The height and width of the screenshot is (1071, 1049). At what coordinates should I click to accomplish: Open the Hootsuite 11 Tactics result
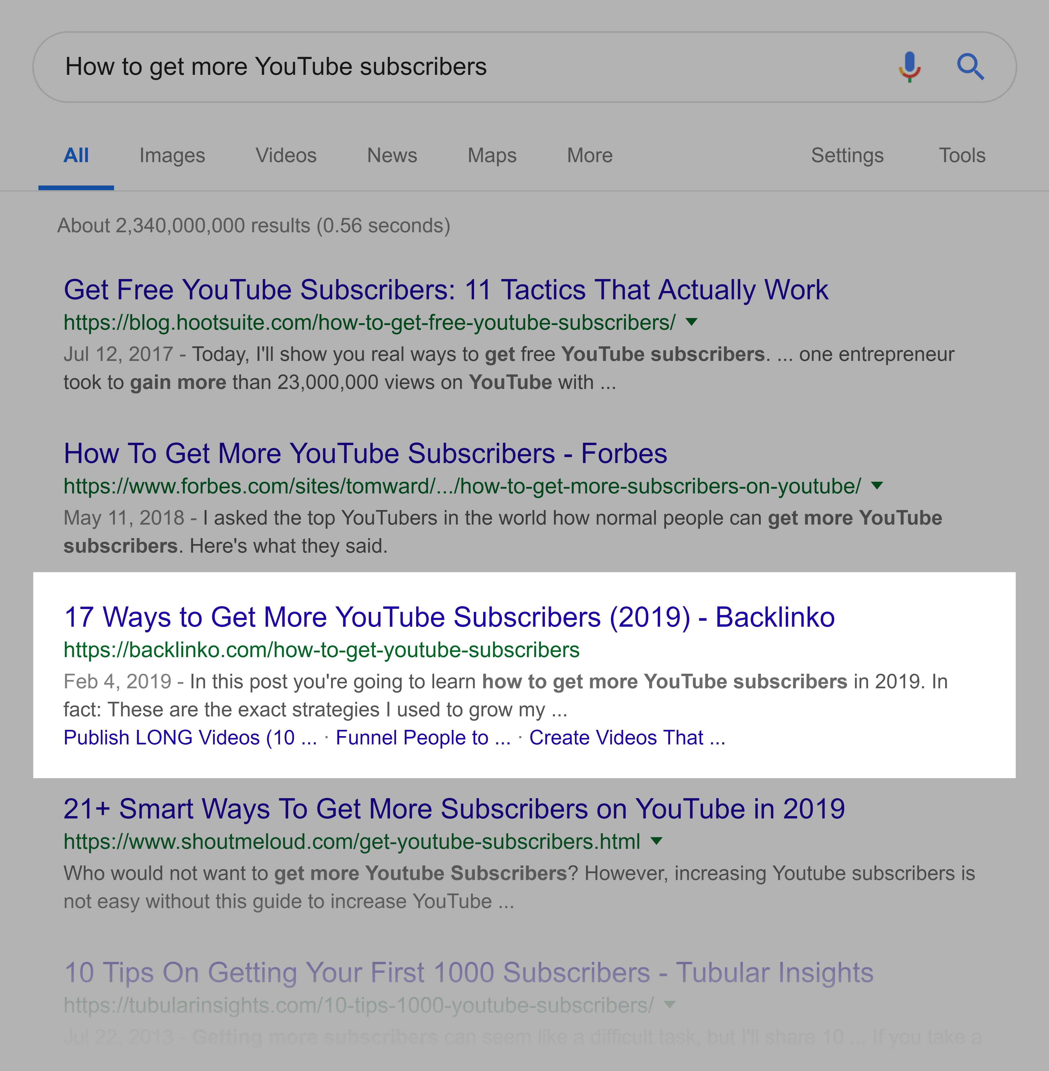coord(446,290)
